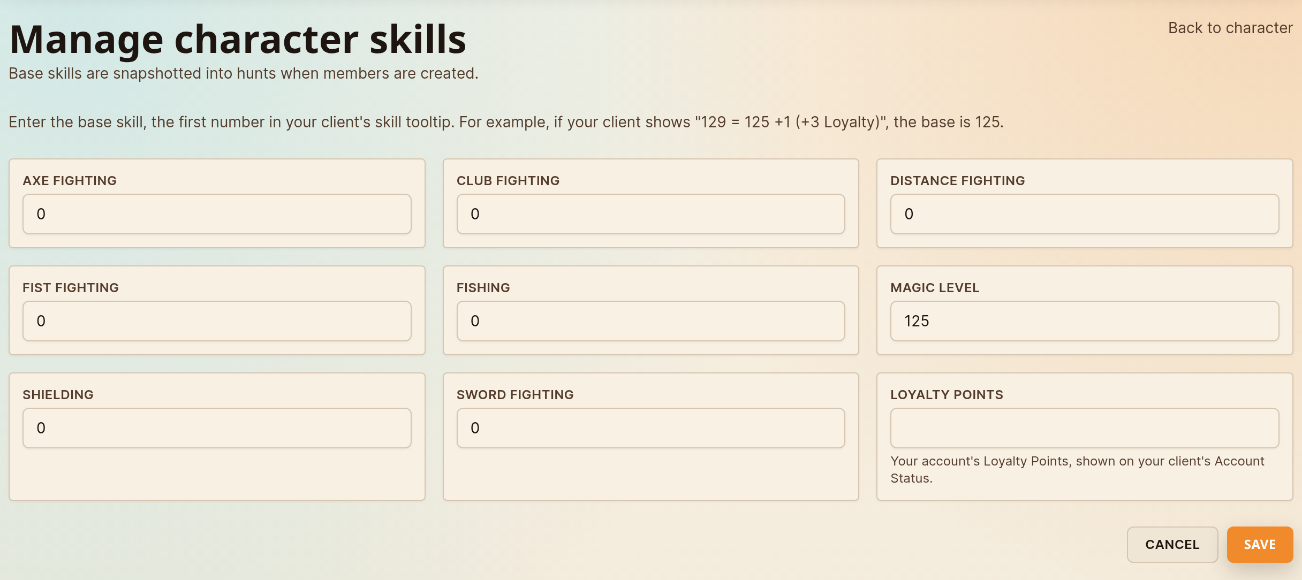Click the Sword Fighting input box
Screen dimensions: 1302x580
pyautogui.click(x=650, y=428)
